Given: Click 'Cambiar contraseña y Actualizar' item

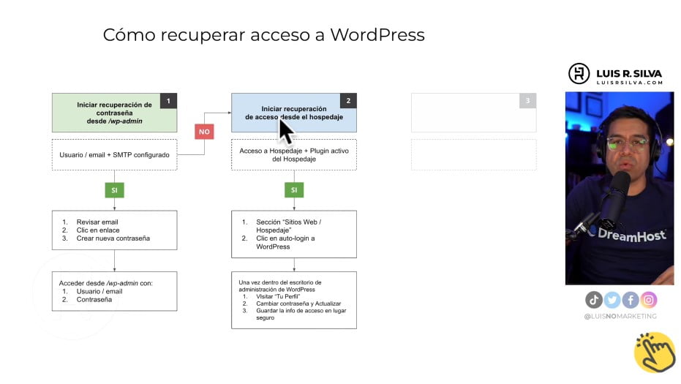Looking at the screenshot, I should 298,304.
